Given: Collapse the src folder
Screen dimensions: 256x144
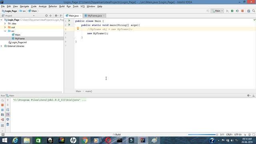Looking at the screenshot, I should 5,31.
